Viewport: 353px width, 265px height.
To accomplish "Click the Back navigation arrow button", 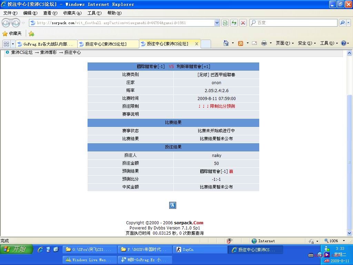I will (x=6, y=23).
